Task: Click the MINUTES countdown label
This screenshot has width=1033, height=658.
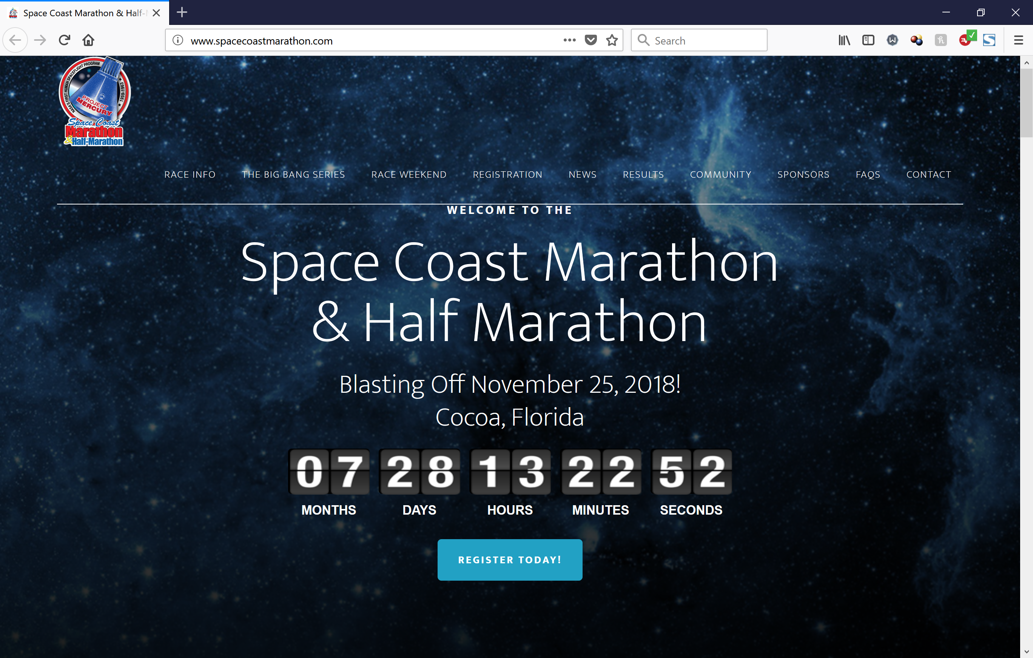Action: click(x=600, y=510)
